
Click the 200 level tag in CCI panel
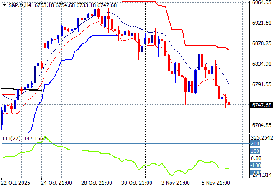point(254,144)
